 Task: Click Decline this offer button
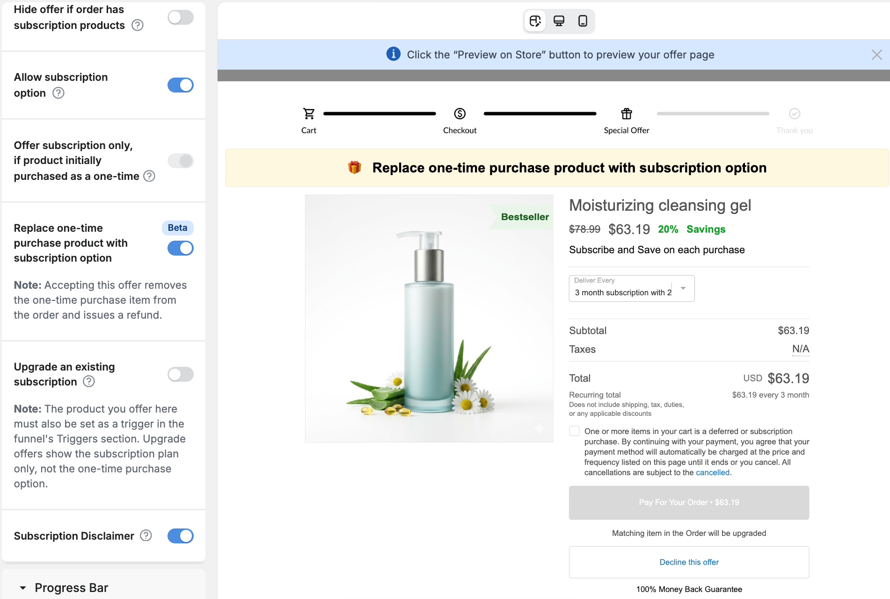point(689,562)
